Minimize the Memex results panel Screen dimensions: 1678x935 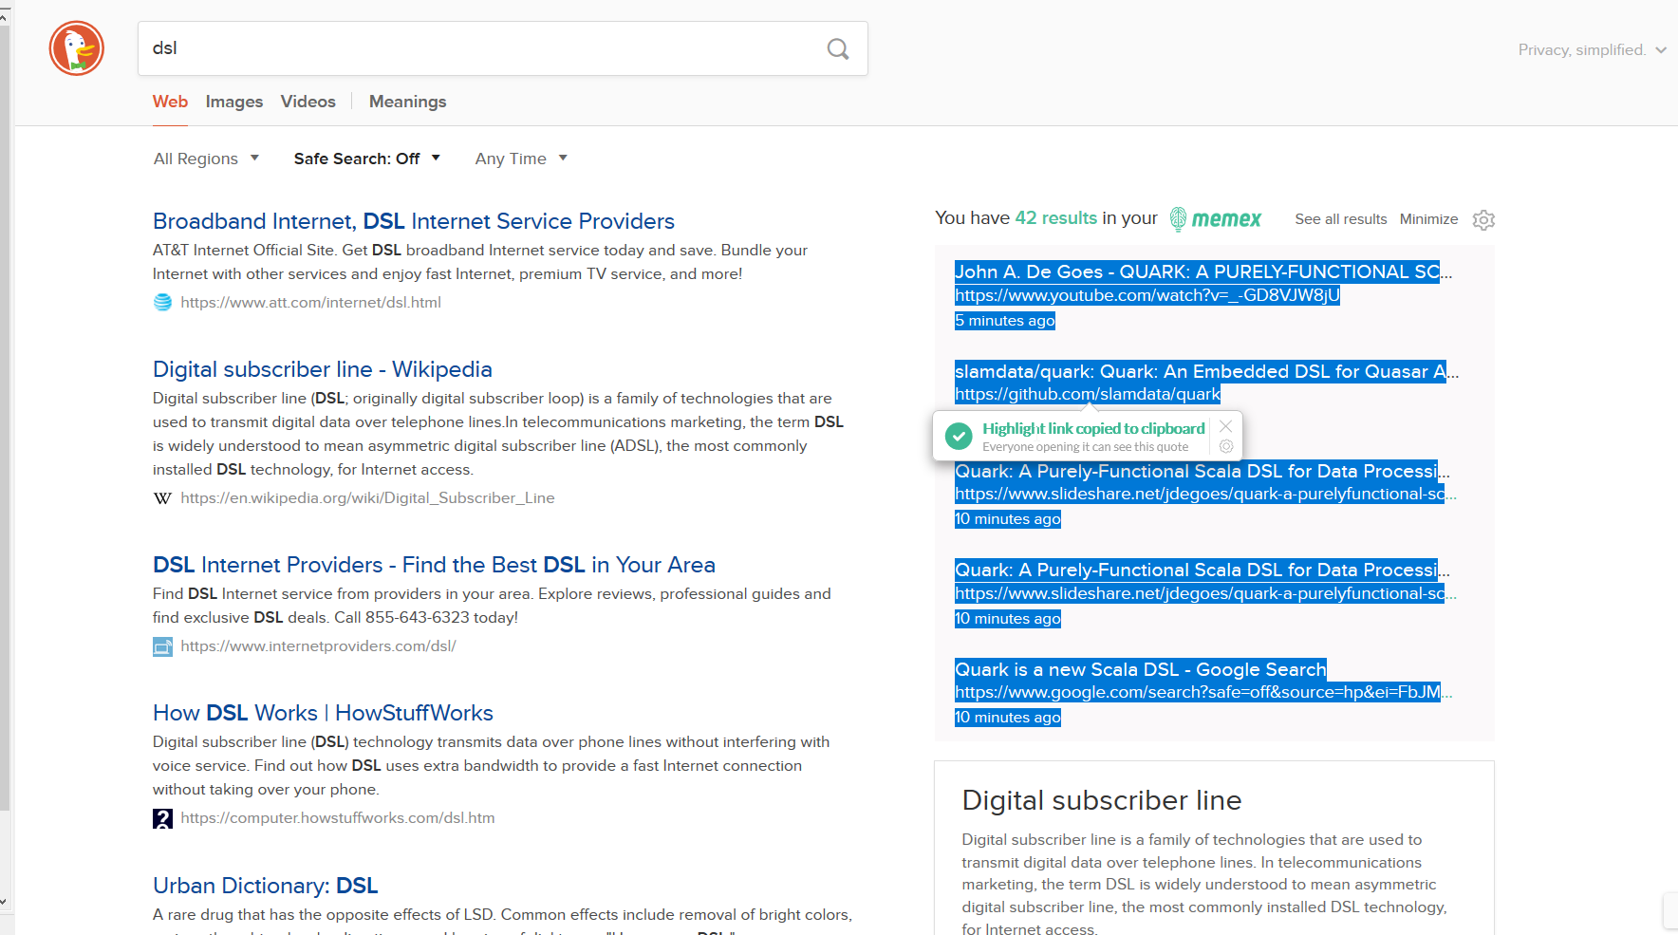(1428, 218)
